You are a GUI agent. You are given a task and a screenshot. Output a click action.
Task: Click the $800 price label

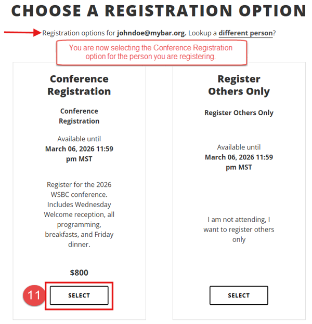click(79, 273)
